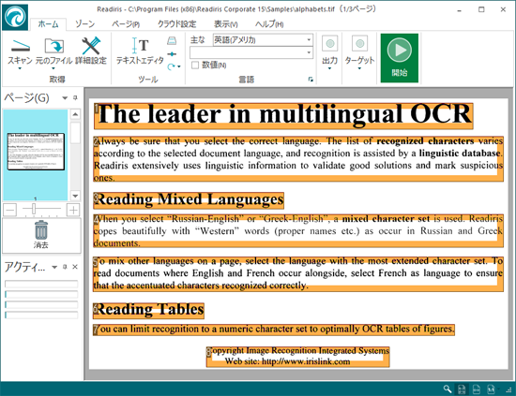Open the スキャン (Scan) tool
This screenshot has width=516, height=396.
click(x=20, y=51)
